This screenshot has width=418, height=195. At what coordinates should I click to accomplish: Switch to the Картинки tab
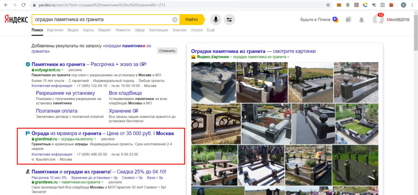point(55,30)
